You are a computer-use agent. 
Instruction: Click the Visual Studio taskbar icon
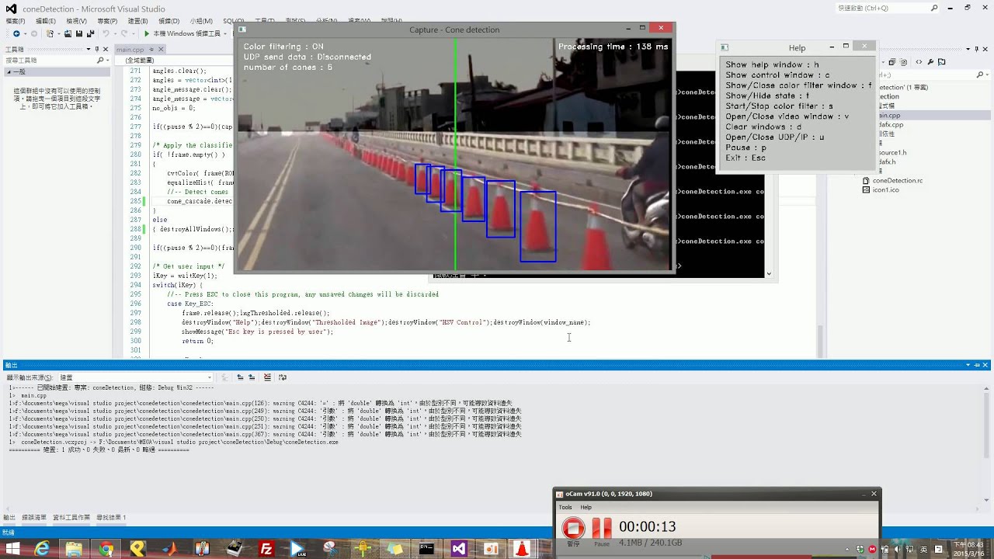458,549
